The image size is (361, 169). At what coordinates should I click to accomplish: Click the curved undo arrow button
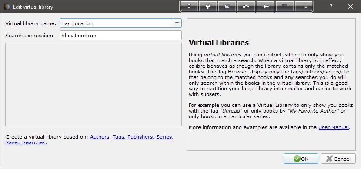pos(246,7)
